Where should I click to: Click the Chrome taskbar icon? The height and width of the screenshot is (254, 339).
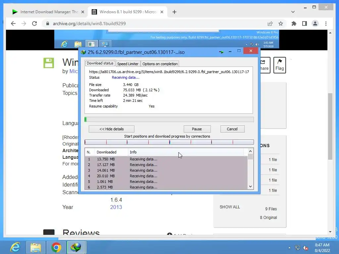pos(56,247)
